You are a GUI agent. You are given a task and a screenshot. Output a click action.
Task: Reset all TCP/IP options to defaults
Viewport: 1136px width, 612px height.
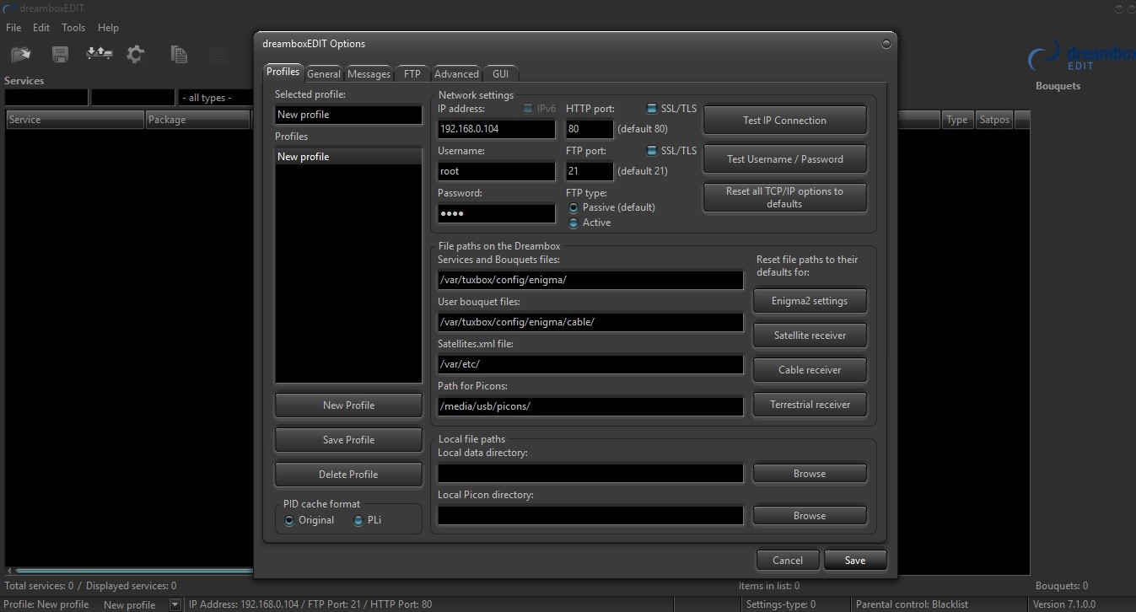click(784, 197)
